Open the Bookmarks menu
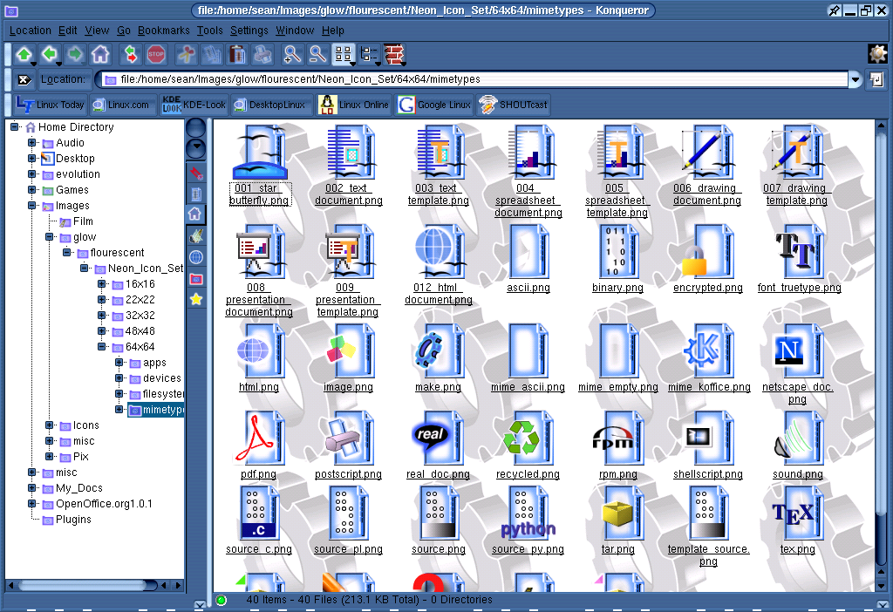The image size is (893, 612). (163, 31)
